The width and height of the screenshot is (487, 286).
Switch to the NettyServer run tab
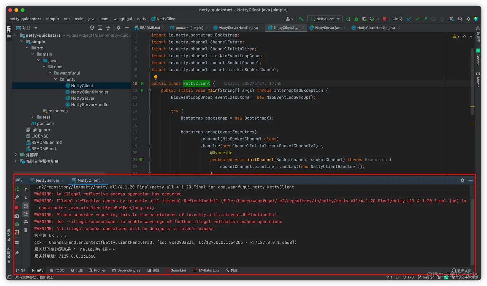click(47, 180)
